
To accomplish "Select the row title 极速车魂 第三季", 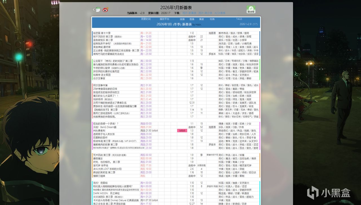I will [102, 141].
